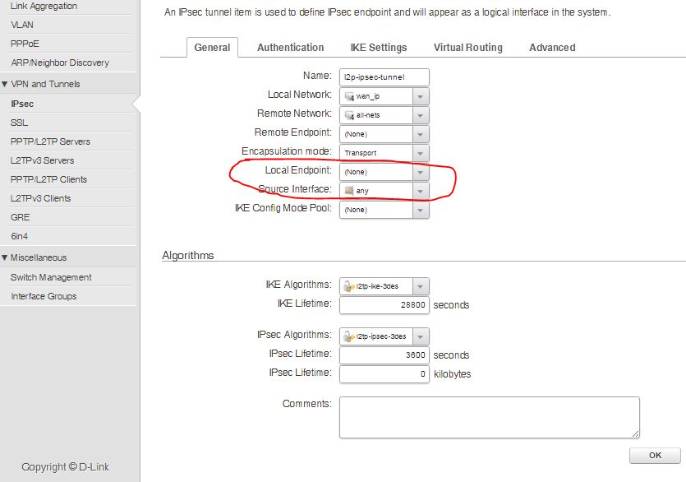Switch to the General tab
Viewport: 686px width, 482px height.
pos(212,48)
